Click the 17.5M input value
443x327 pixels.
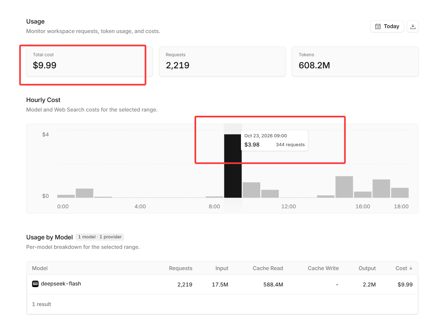coord(220,284)
